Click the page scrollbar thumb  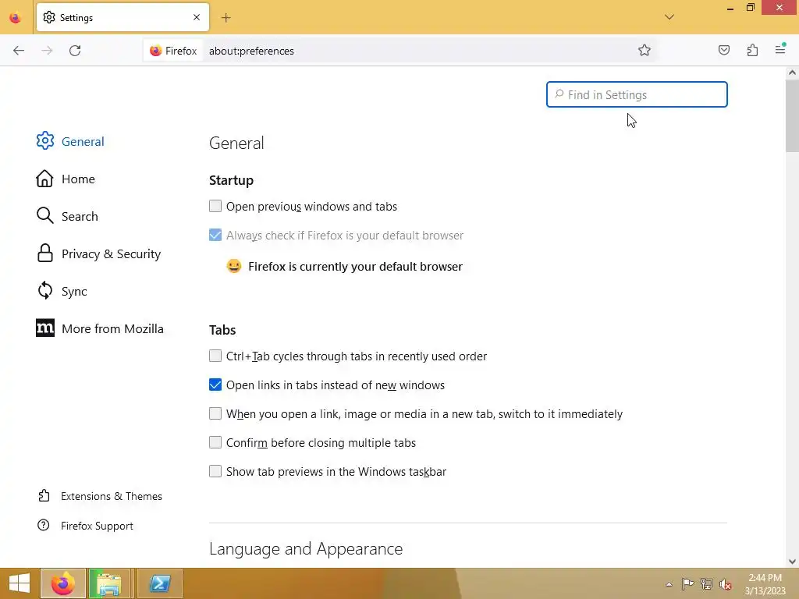[x=792, y=115]
